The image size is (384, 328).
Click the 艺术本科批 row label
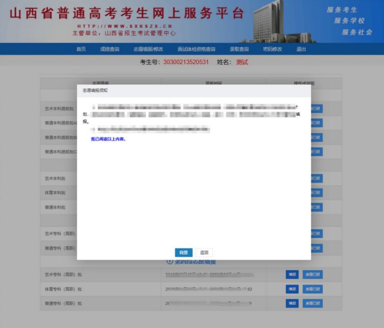pos(55,178)
